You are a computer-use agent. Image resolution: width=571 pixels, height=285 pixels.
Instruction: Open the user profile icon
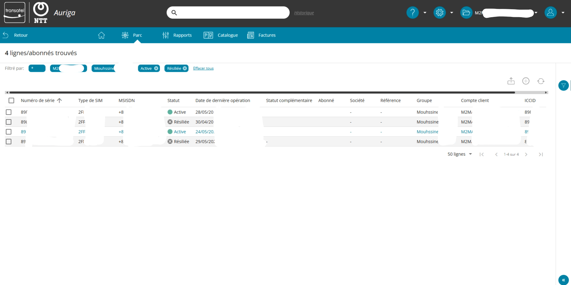point(550,13)
